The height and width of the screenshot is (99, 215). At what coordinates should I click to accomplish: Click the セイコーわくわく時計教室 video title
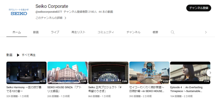(x=147, y=89)
